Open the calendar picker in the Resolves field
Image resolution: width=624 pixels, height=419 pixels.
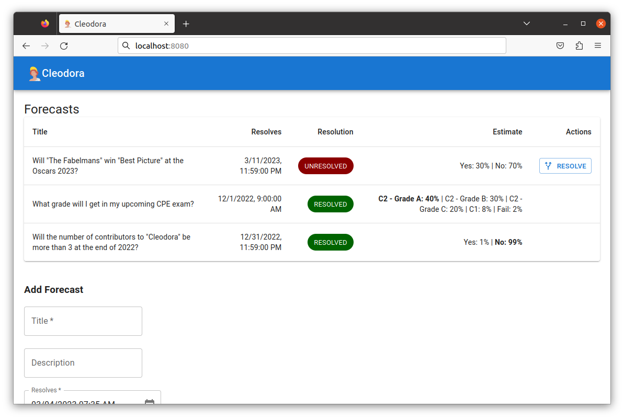click(x=150, y=402)
